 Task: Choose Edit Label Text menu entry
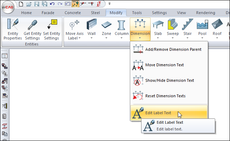pyautogui.click(x=158, y=113)
